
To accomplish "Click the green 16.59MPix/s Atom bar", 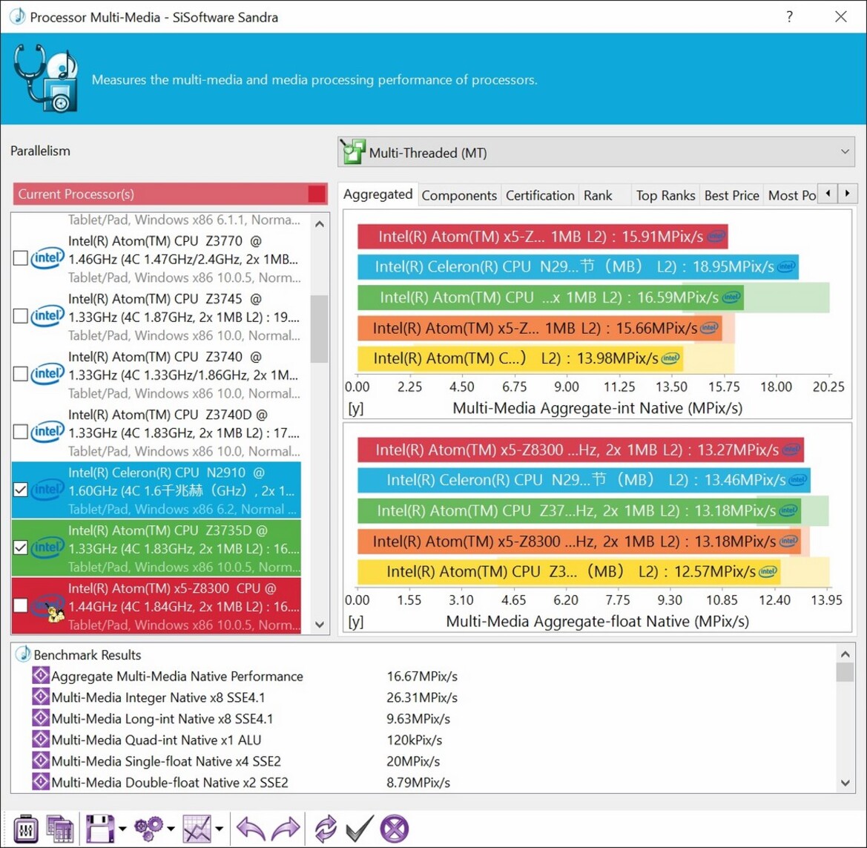I will tap(550, 298).
